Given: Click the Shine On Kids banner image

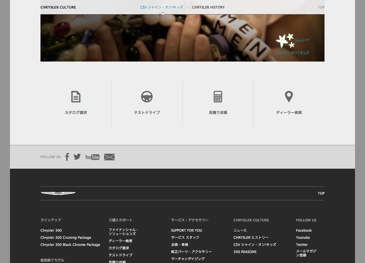Looking at the screenshot, I should [x=182, y=38].
